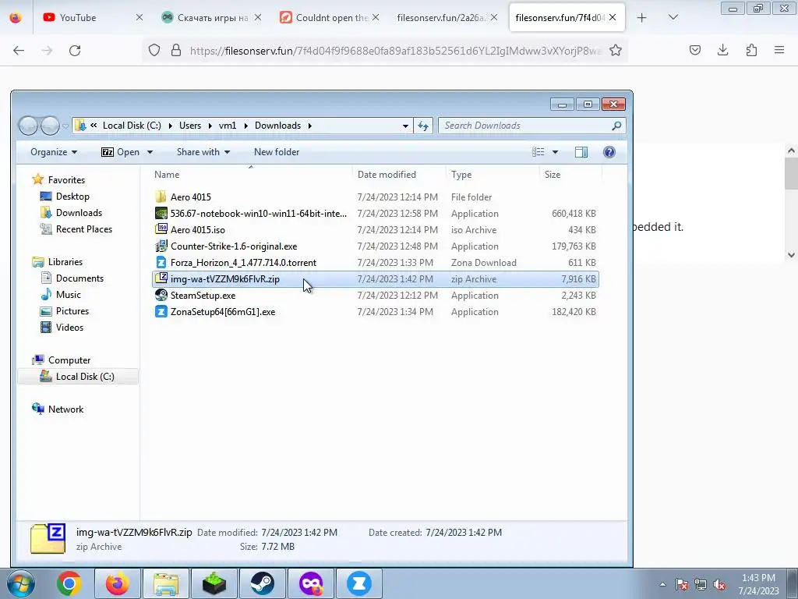Open the recent pages dropdown arrow
The height and width of the screenshot is (599, 798).
[65, 126]
